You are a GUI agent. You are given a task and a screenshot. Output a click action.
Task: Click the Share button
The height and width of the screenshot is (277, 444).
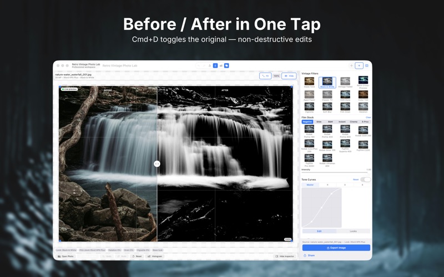coord(309,255)
